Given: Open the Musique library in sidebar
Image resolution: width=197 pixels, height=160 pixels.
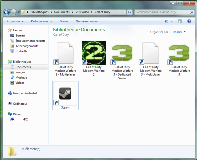Looking at the screenshot, I should tap(21, 77).
